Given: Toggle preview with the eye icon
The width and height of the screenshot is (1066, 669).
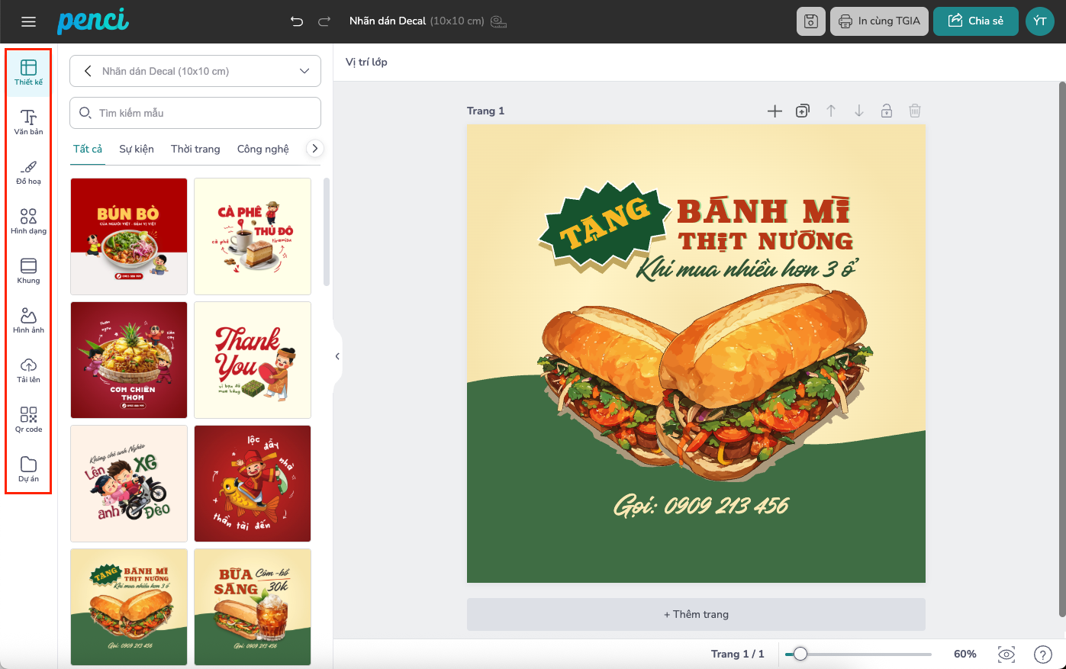Looking at the screenshot, I should pyautogui.click(x=1006, y=654).
